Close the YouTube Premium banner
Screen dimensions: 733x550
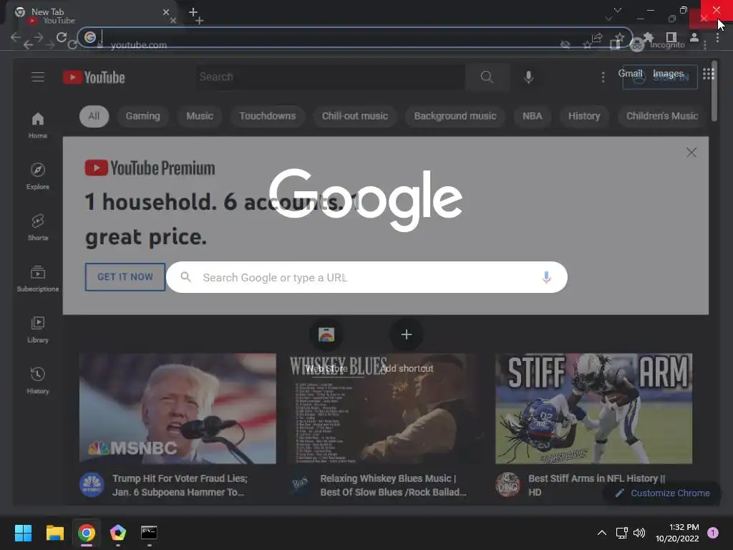[x=691, y=153]
